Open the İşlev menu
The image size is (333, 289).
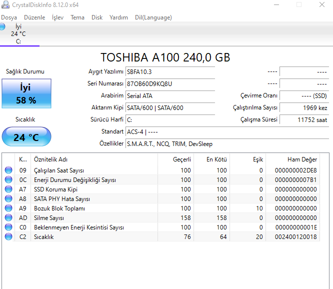point(57,17)
